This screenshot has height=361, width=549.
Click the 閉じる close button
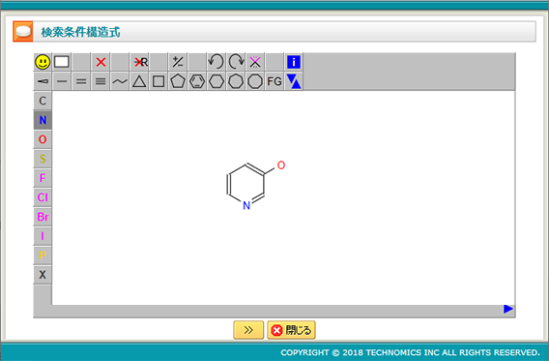(291, 330)
